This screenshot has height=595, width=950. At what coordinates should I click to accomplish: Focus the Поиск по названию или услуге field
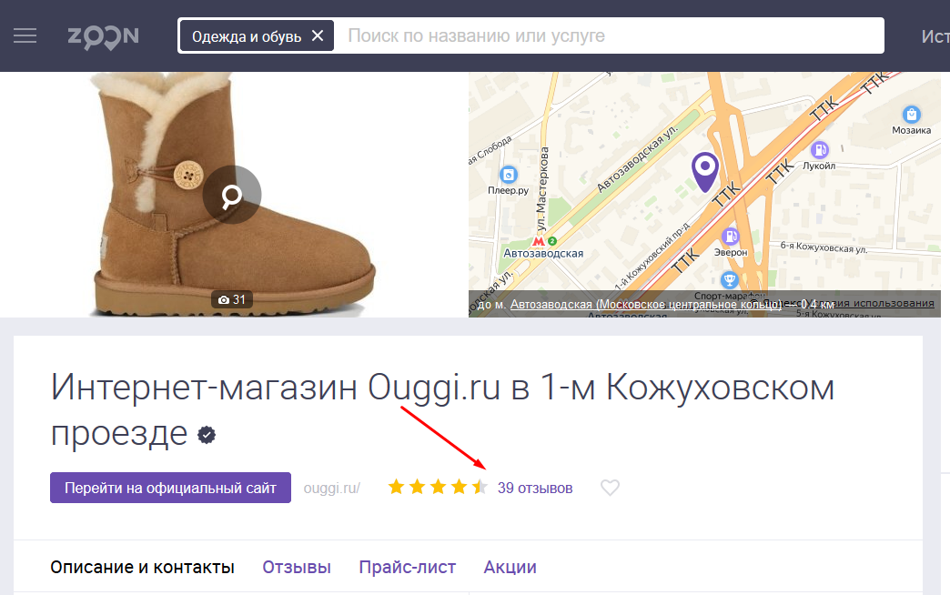click(609, 35)
